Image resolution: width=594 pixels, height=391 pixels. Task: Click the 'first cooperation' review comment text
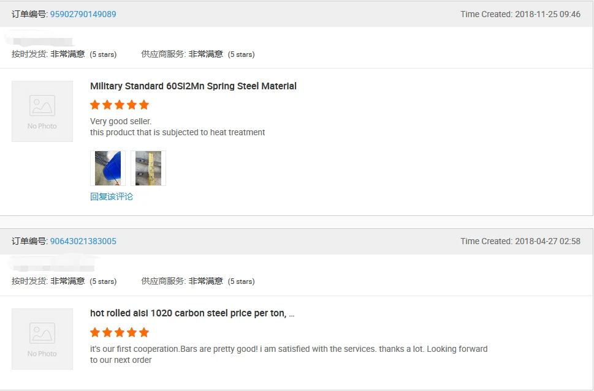coord(289,354)
